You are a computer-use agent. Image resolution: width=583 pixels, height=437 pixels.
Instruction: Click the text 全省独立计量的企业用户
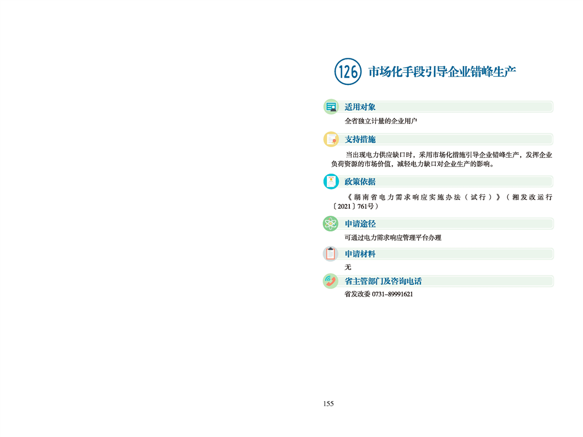tap(381, 121)
